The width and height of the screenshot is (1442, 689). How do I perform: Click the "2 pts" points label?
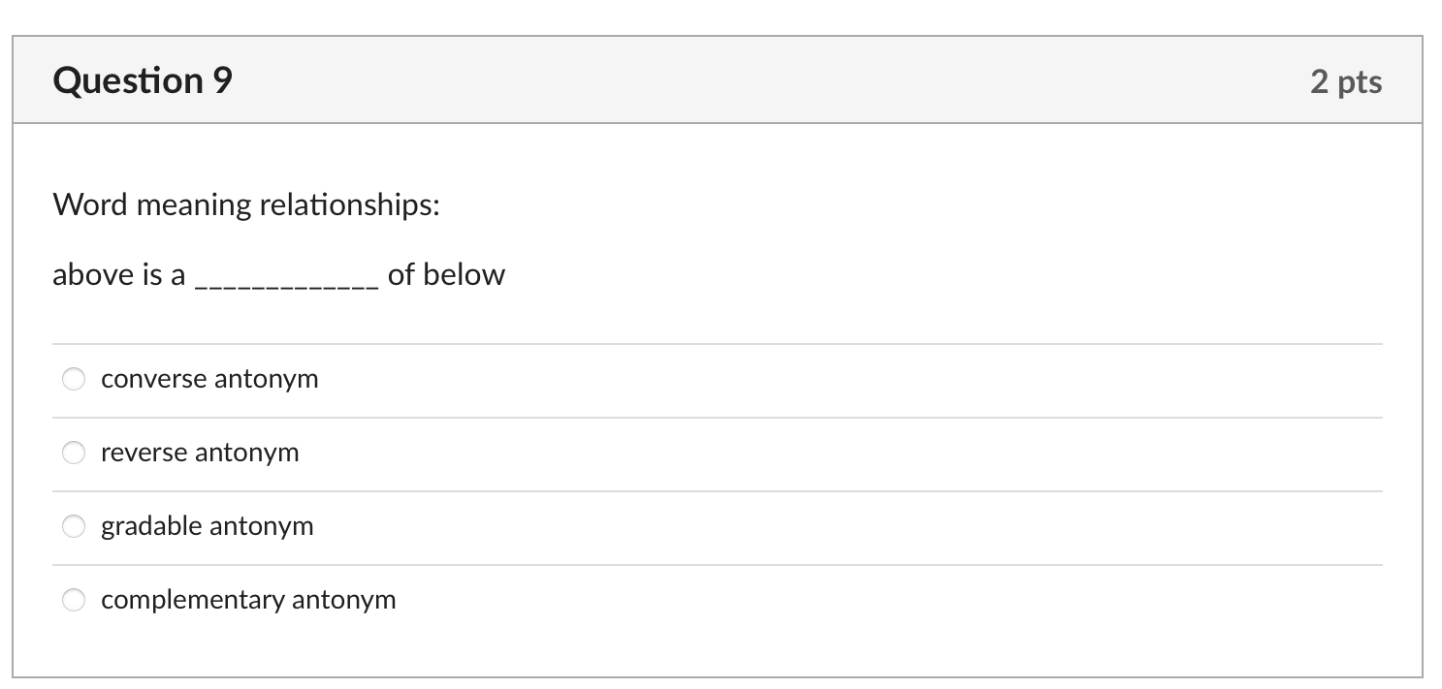click(x=1346, y=82)
